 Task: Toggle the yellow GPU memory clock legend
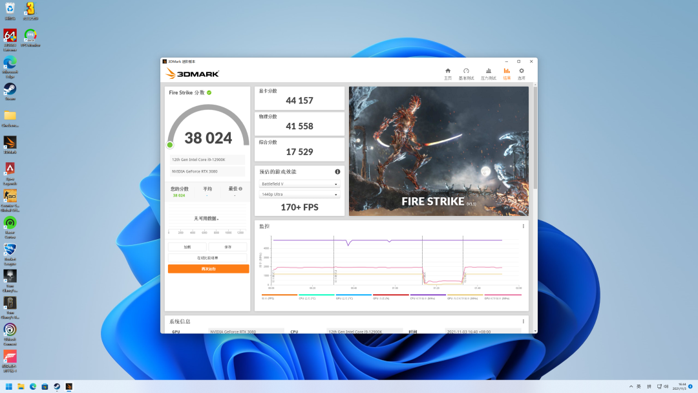point(465,297)
